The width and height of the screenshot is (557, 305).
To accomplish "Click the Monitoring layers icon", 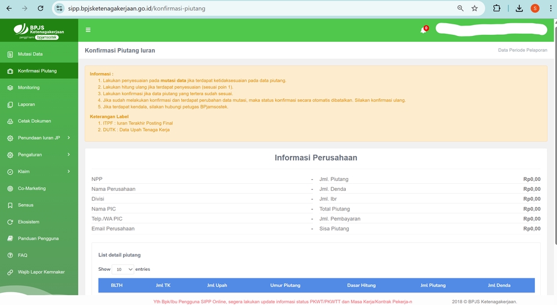I will [x=10, y=88].
